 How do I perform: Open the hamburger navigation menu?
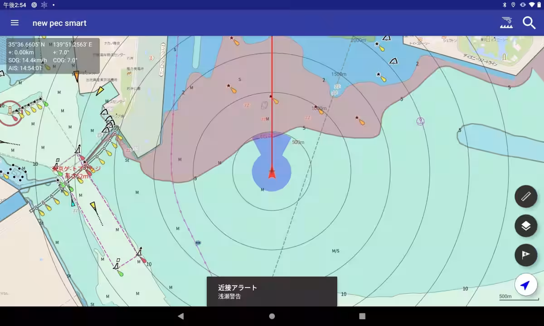[15, 23]
